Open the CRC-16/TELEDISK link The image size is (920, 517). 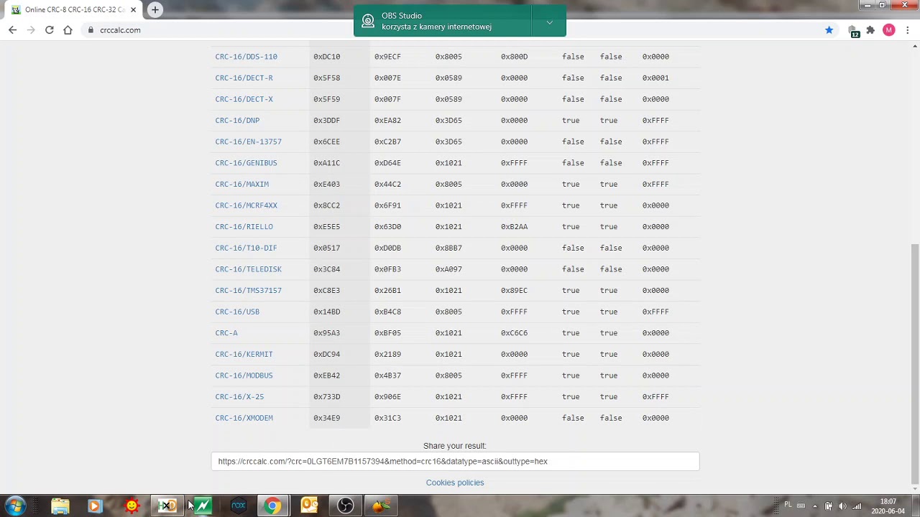coord(248,269)
